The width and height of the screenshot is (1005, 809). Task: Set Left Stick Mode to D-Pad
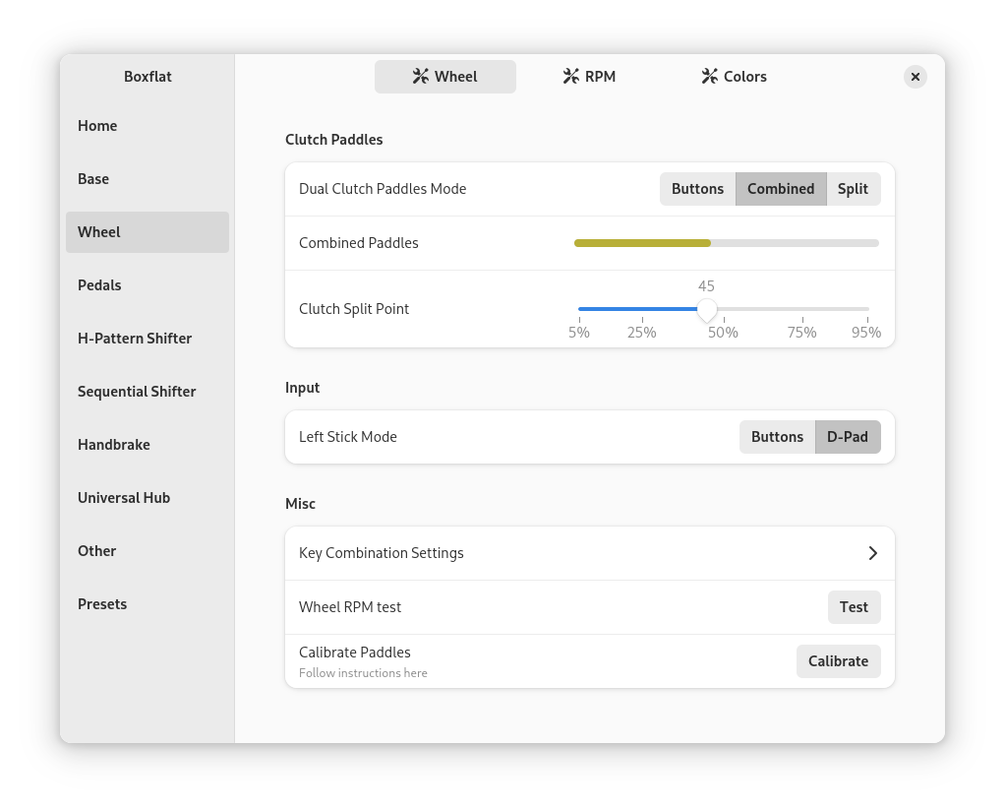point(848,437)
